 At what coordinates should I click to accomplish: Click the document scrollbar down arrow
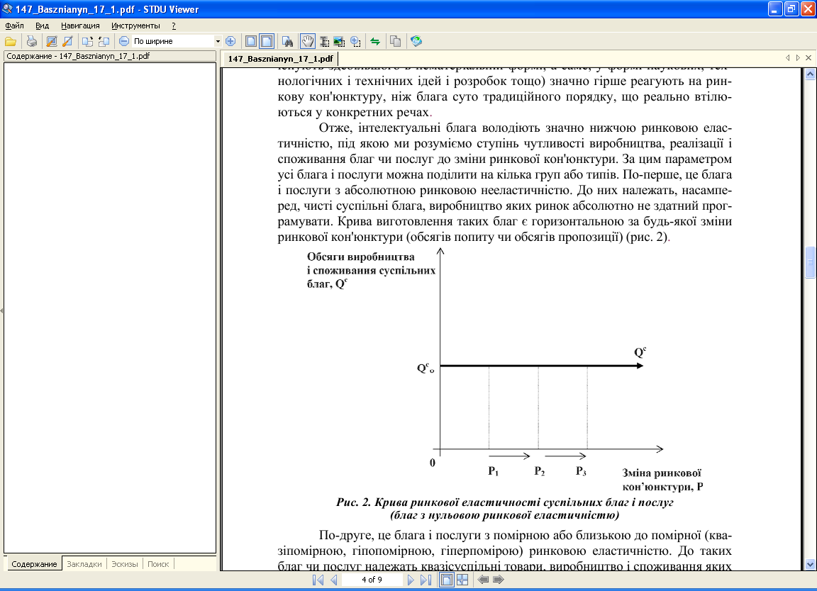point(810,564)
